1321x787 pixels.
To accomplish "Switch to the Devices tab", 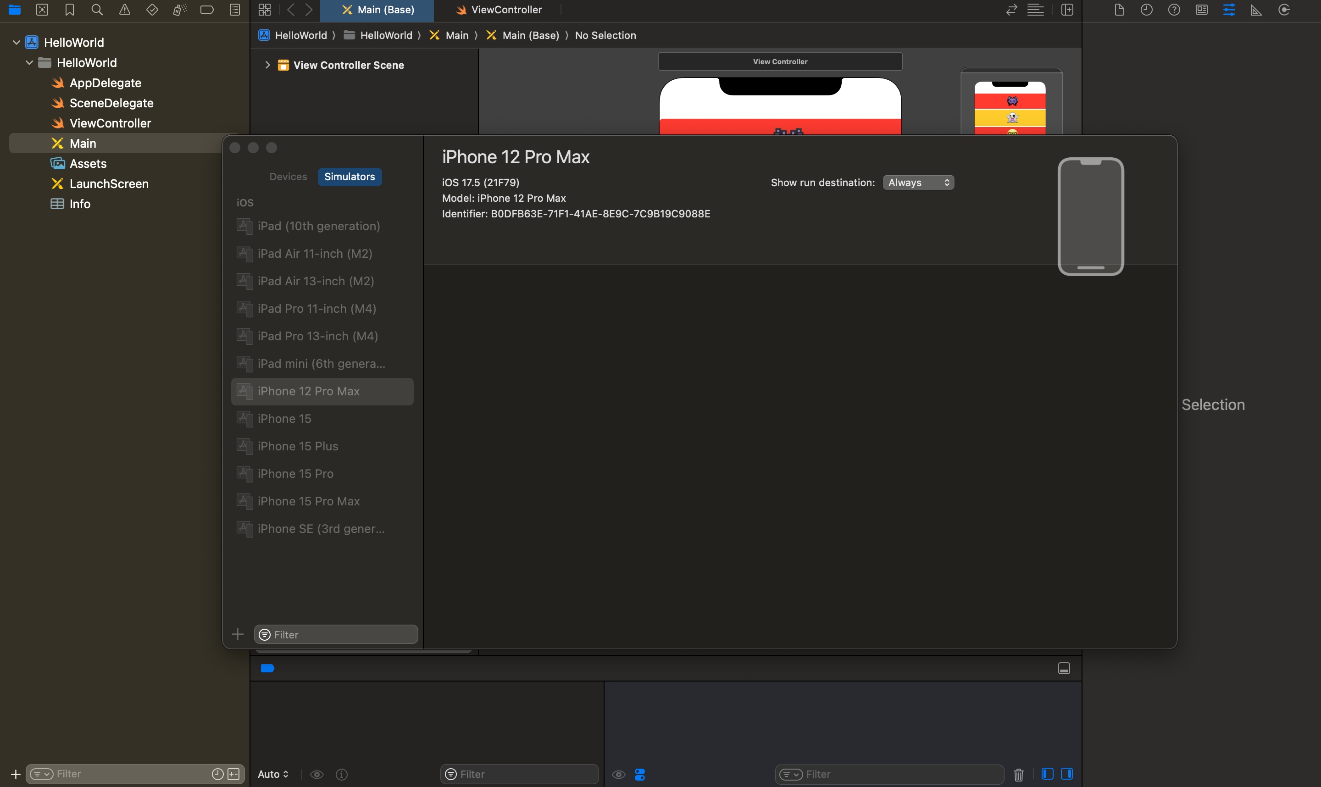I will (288, 177).
